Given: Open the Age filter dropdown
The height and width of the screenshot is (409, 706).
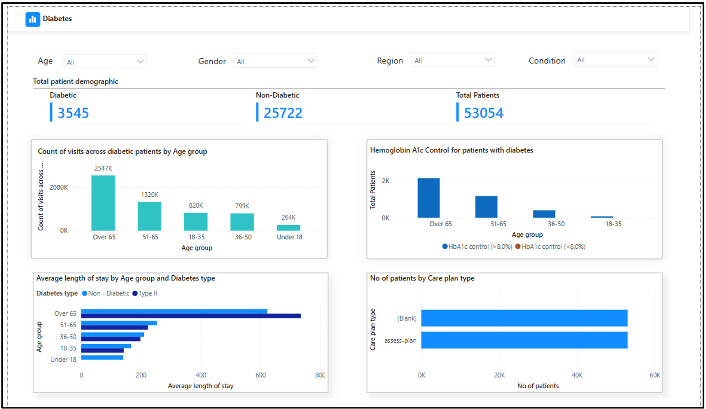Looking at the screenshot, I should (x=105, y=61).
